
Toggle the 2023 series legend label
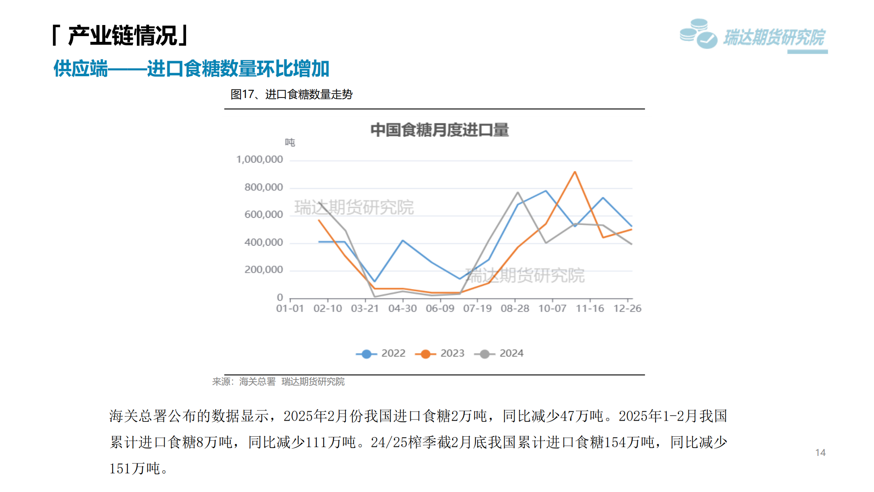click(x=452, y=353)
